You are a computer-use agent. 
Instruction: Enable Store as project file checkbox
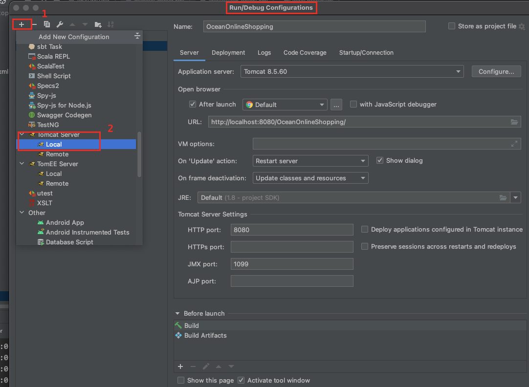pos(452,26)
